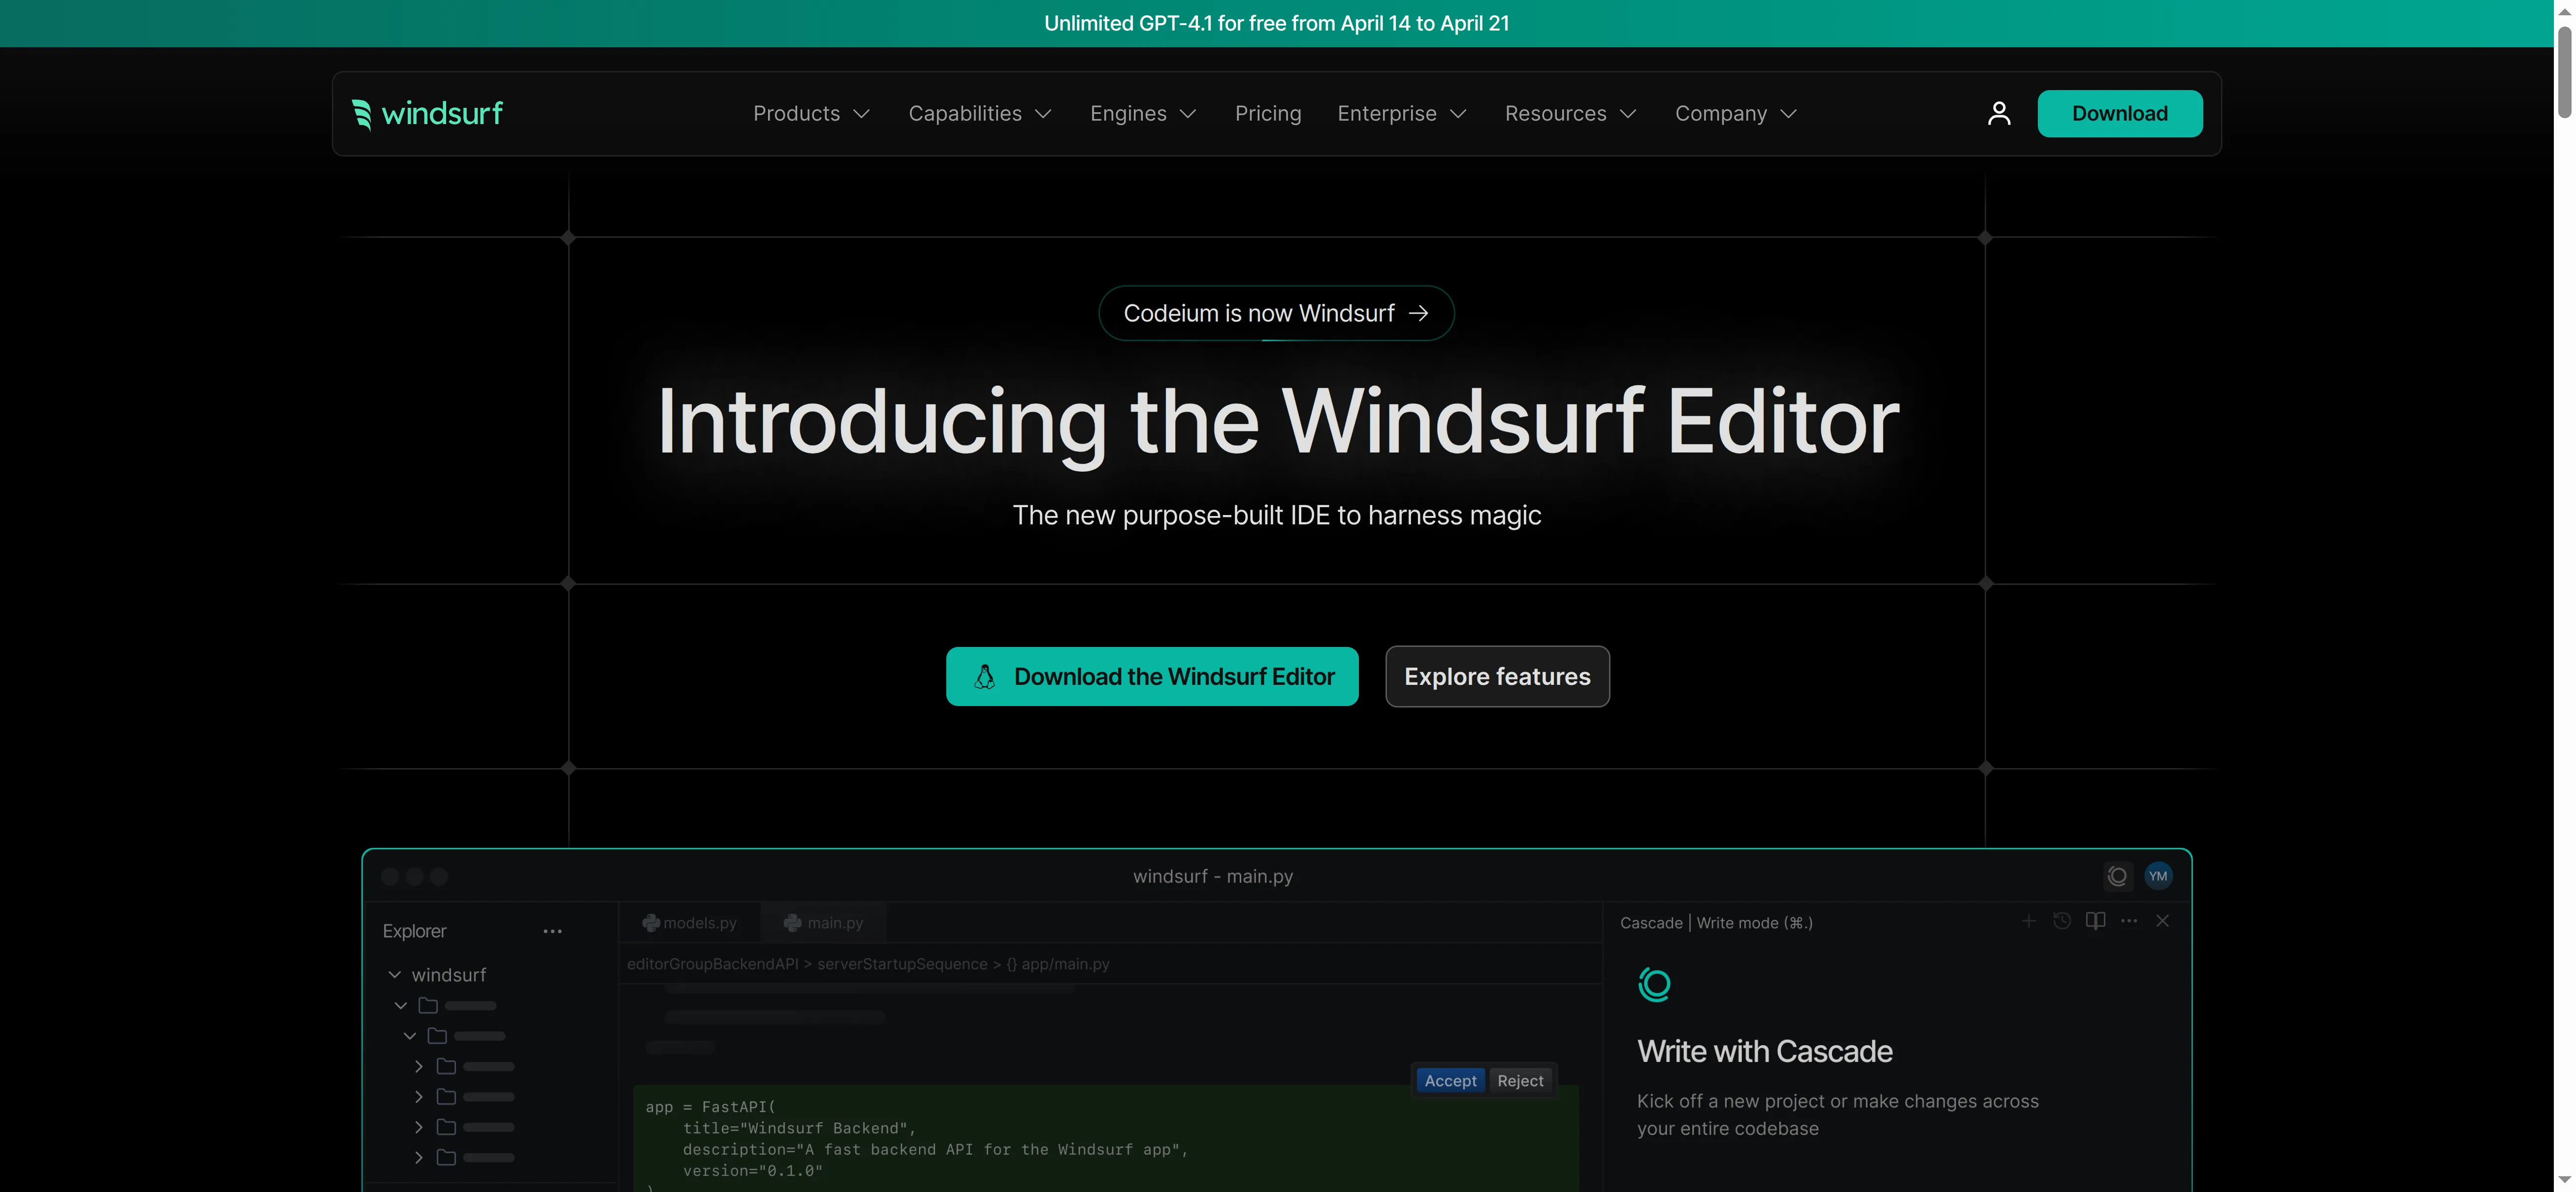This screenshot has width=2576, height=1192.
Task: Click the Cascade icon in editor title bar
Action: click(x=2117, y=876)
